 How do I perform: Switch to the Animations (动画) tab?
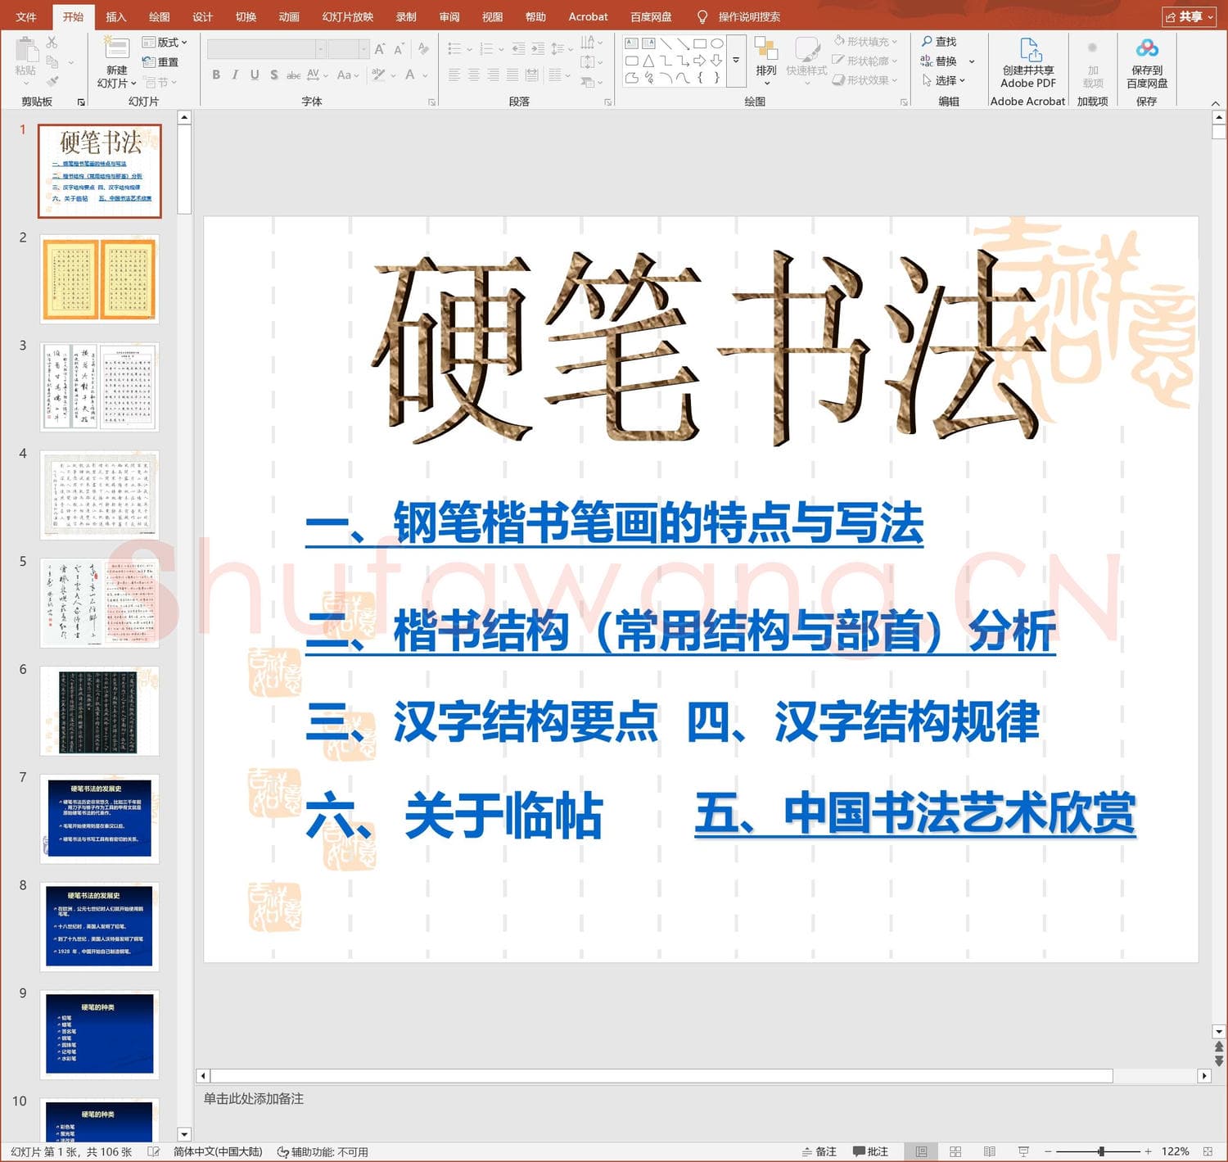289,16
